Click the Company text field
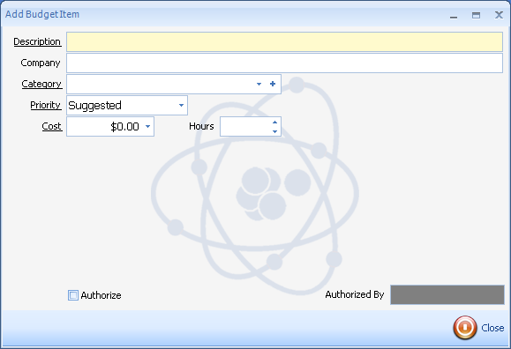This screenshot has width=511, height=349. (x=284, y=63)
